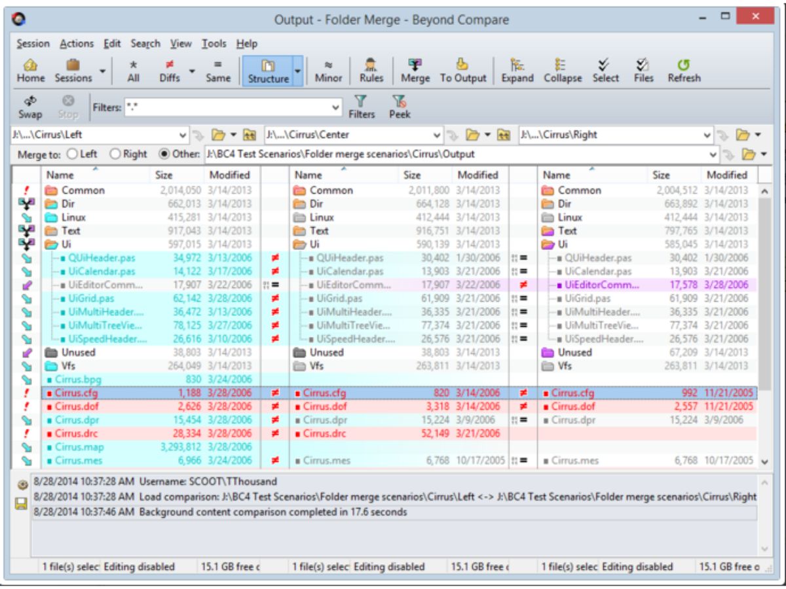Screen dimensions: 786x589
Task: Browse for output folder icon
Action: tap(749, 154)
